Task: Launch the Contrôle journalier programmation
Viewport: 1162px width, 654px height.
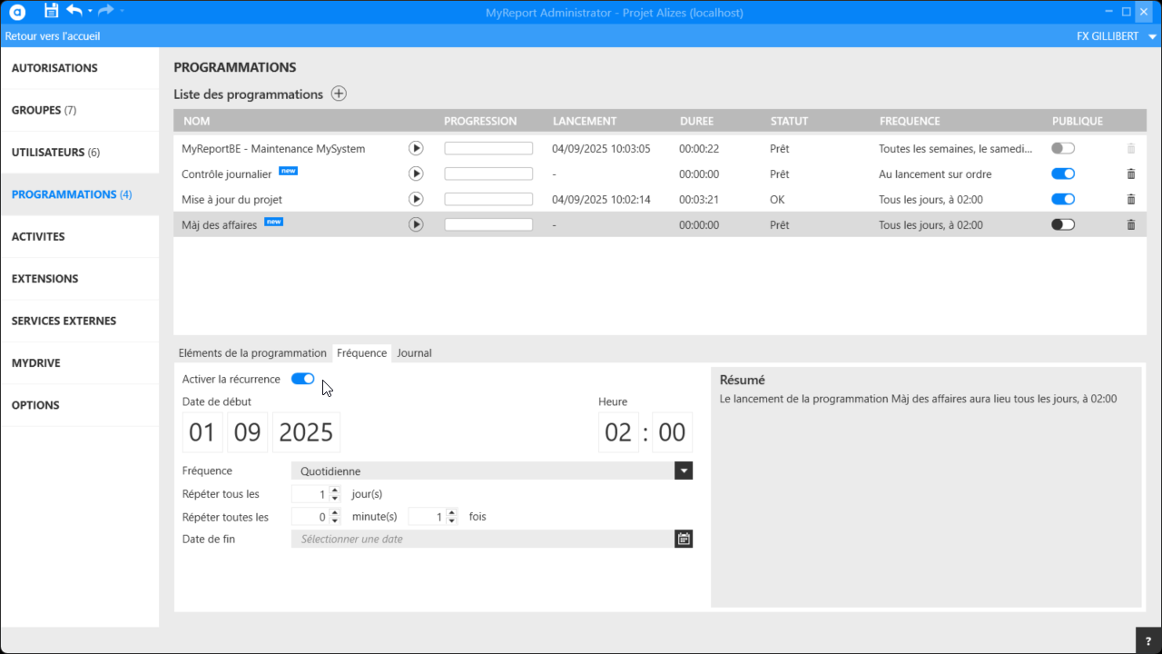Action: (416, 173)
